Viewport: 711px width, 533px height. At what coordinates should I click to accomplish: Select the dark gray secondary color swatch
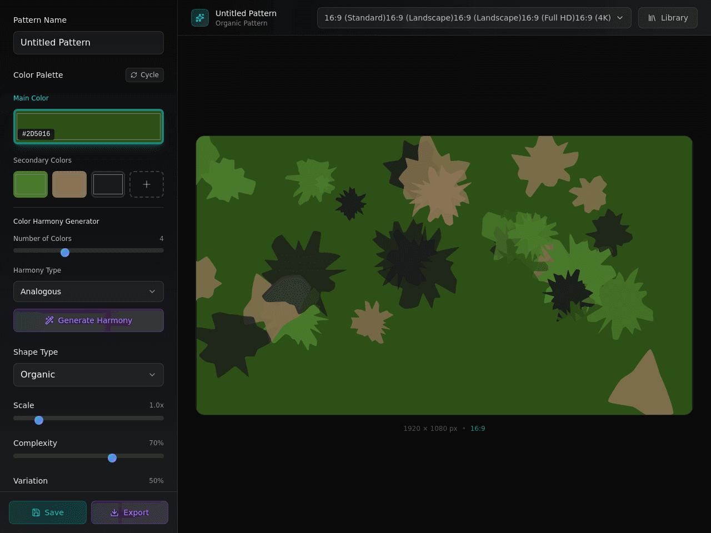tap(108, 184)
